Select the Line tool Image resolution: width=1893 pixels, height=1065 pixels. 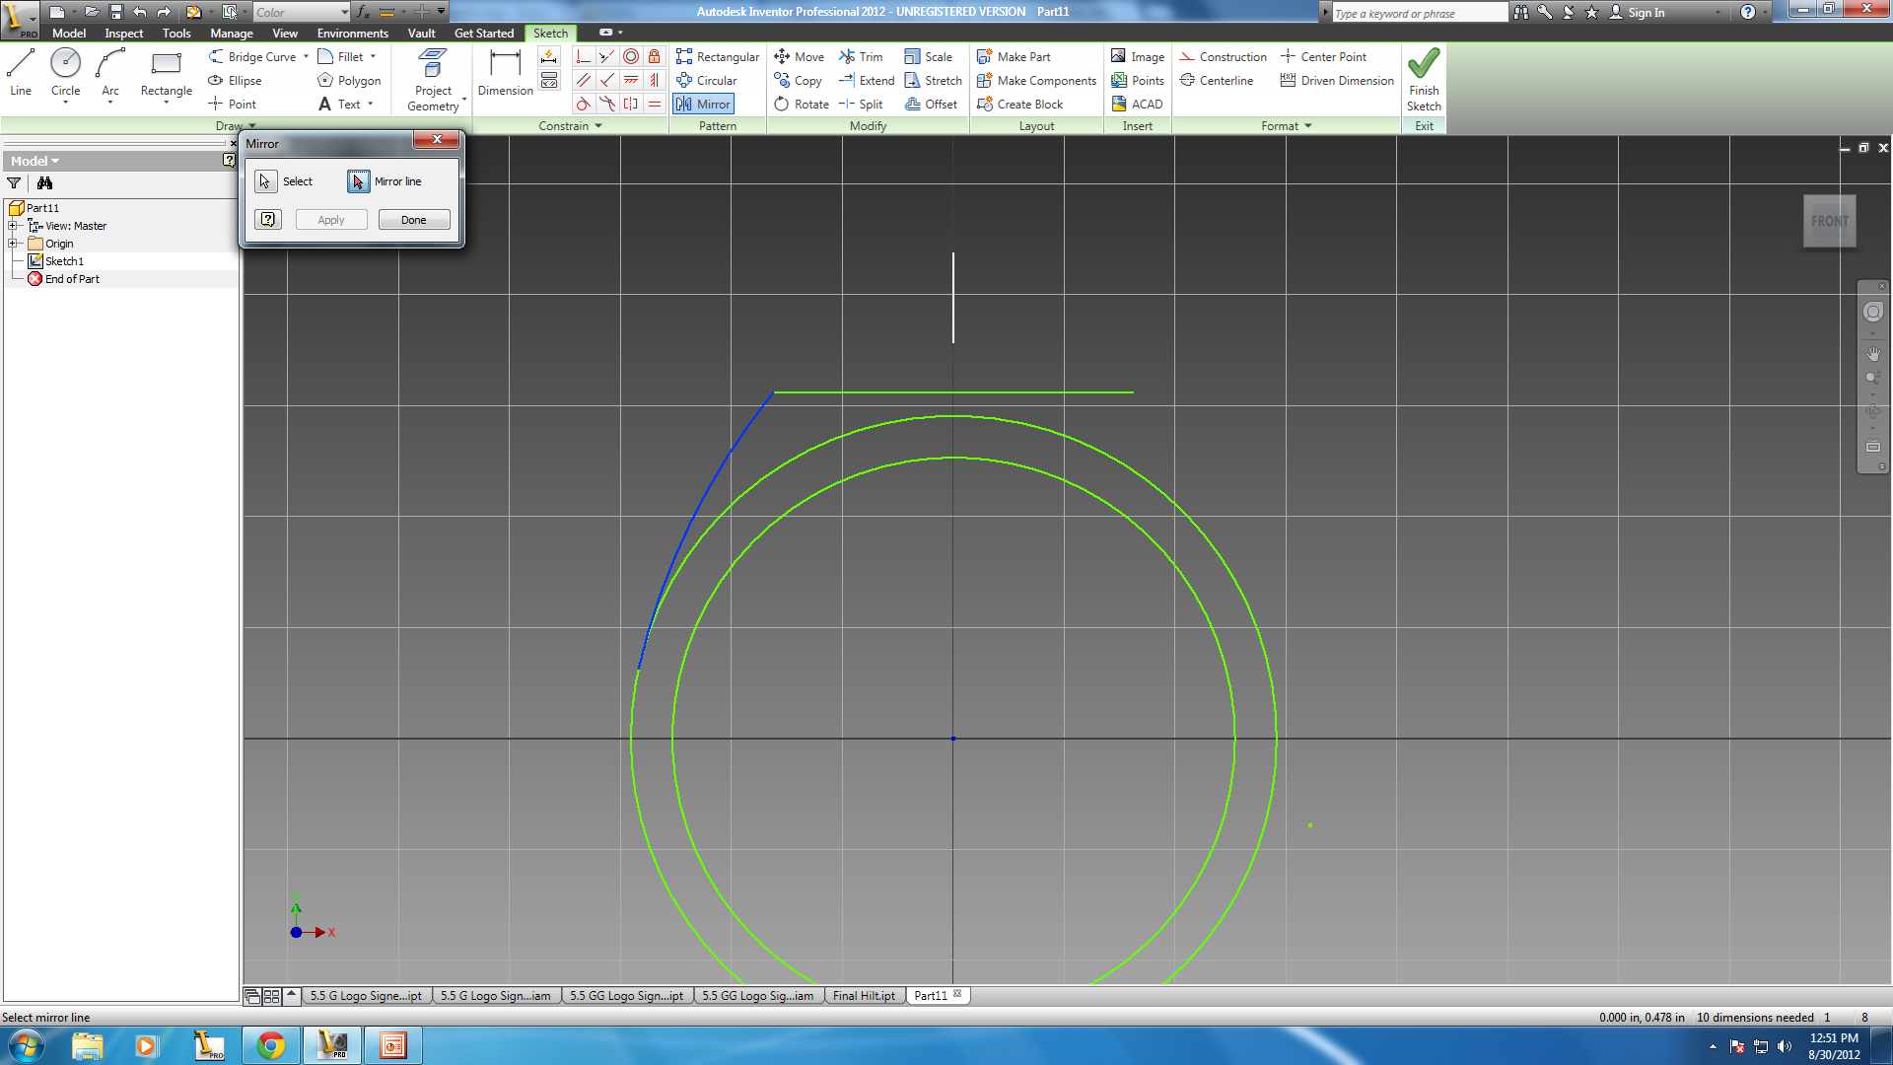21,72
